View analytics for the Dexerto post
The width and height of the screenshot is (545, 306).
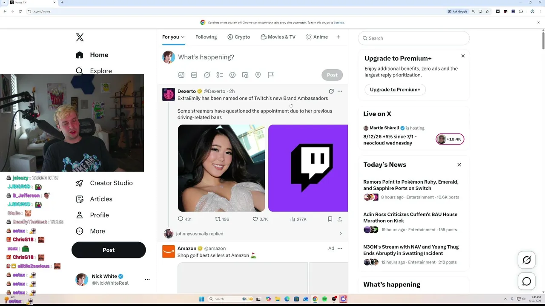click(x=298, y=219)
